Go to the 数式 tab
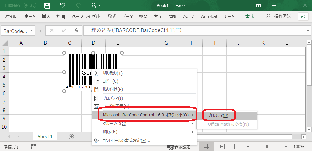This screenshot has height=151, width=312. [x=112, y=17]
